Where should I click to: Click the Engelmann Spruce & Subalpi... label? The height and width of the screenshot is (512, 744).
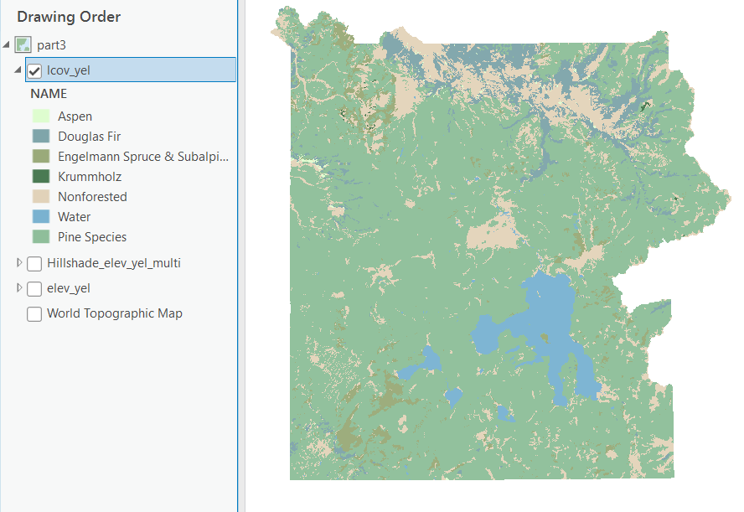[x=143, y=157]
